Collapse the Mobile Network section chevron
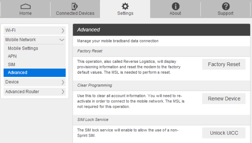The width and height of the screenshot is (252, 143). [x=62, y=40]
